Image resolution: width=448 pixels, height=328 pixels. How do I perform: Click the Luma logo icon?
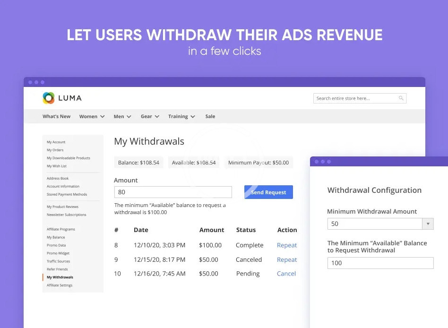49,98
